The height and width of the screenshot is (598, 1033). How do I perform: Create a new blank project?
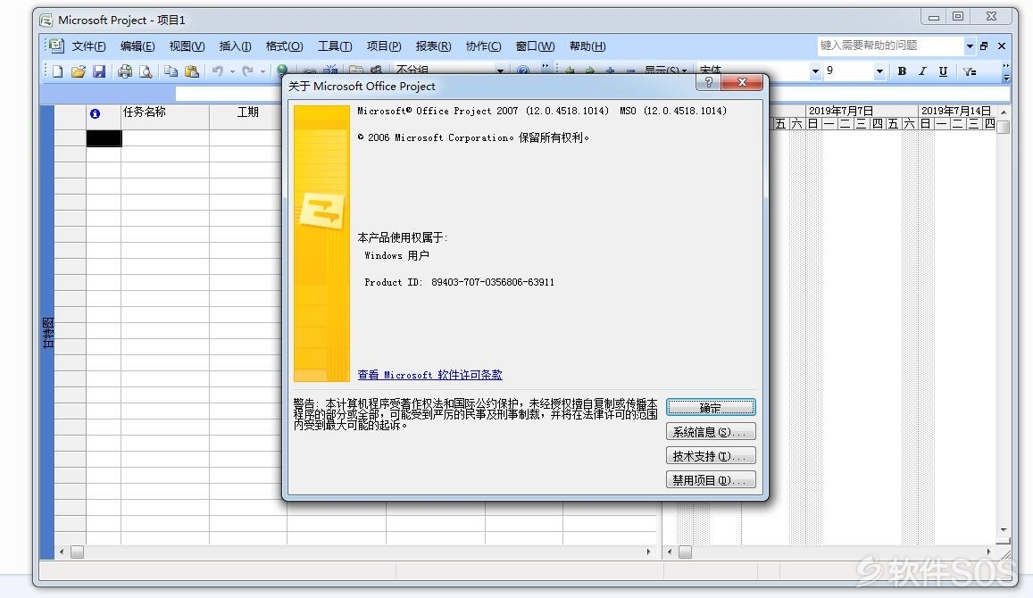tap(57, 71)
